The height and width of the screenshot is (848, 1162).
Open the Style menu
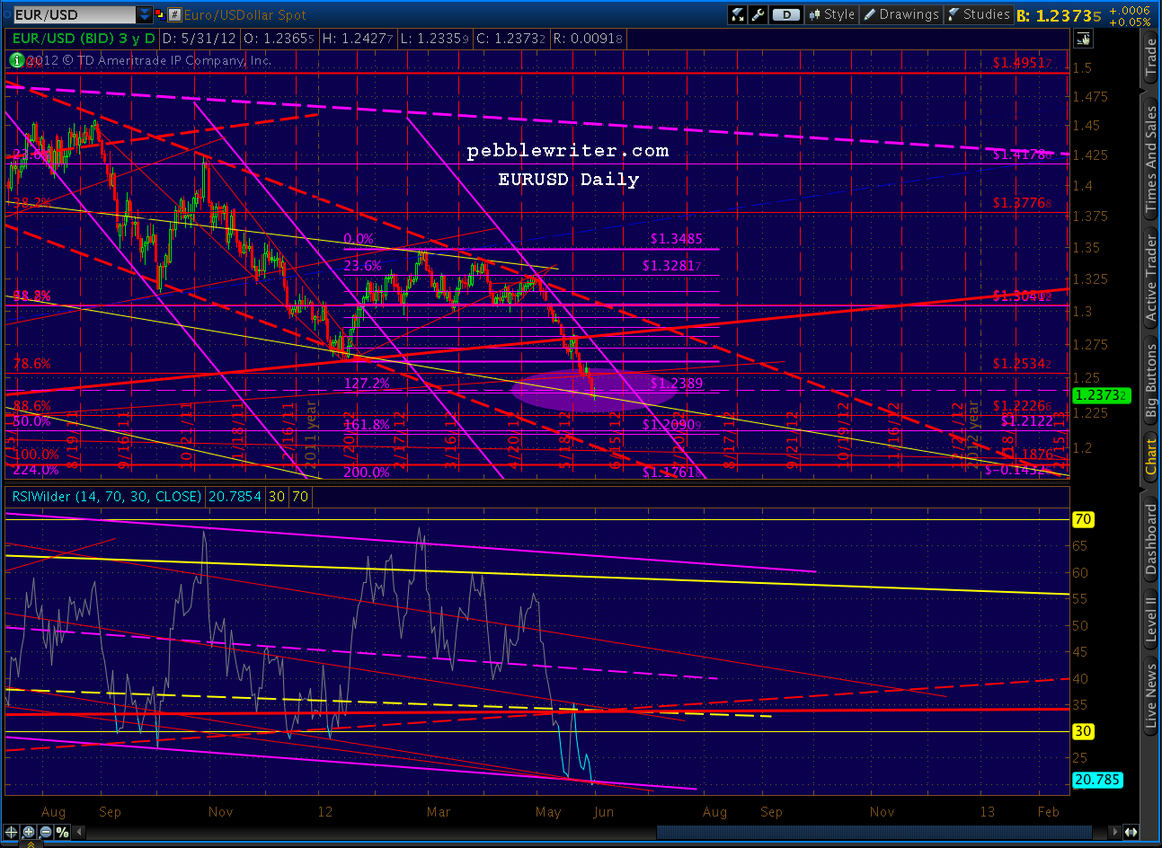click(x=831, y=14)
